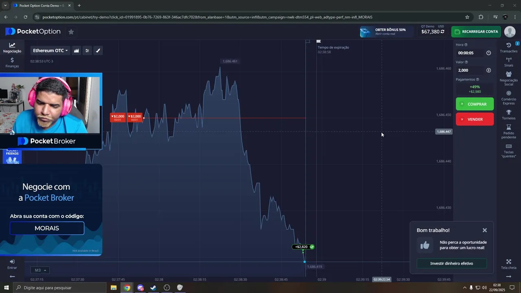Image resolution: width=521 pixels, height=293 pixels.
Task: Open Teclas quentes hotkeys panel
Action: click(509, 151)
